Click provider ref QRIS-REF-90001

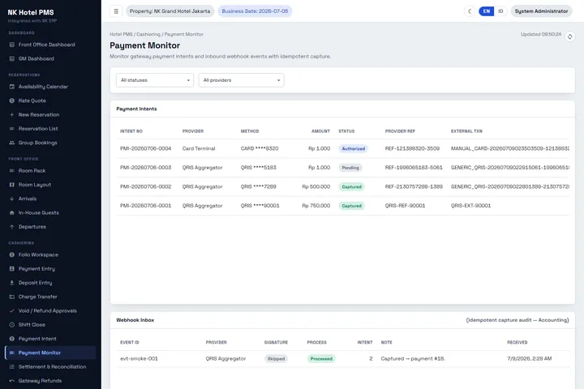tap(405, 206)
